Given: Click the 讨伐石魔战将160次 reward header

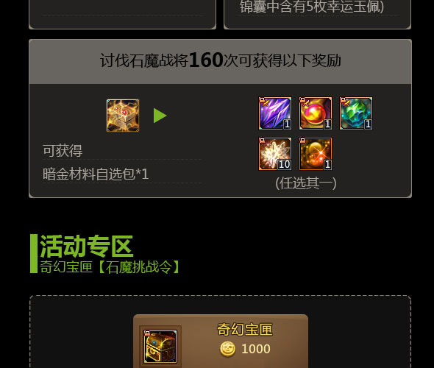Looking at the screenshot, I should click(221, 60).
